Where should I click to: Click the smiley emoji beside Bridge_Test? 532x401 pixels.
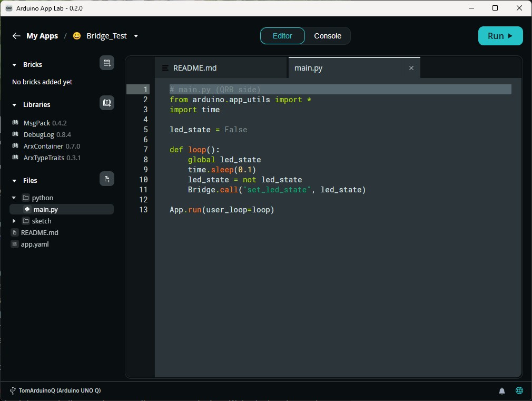click(x=76, y=36)
